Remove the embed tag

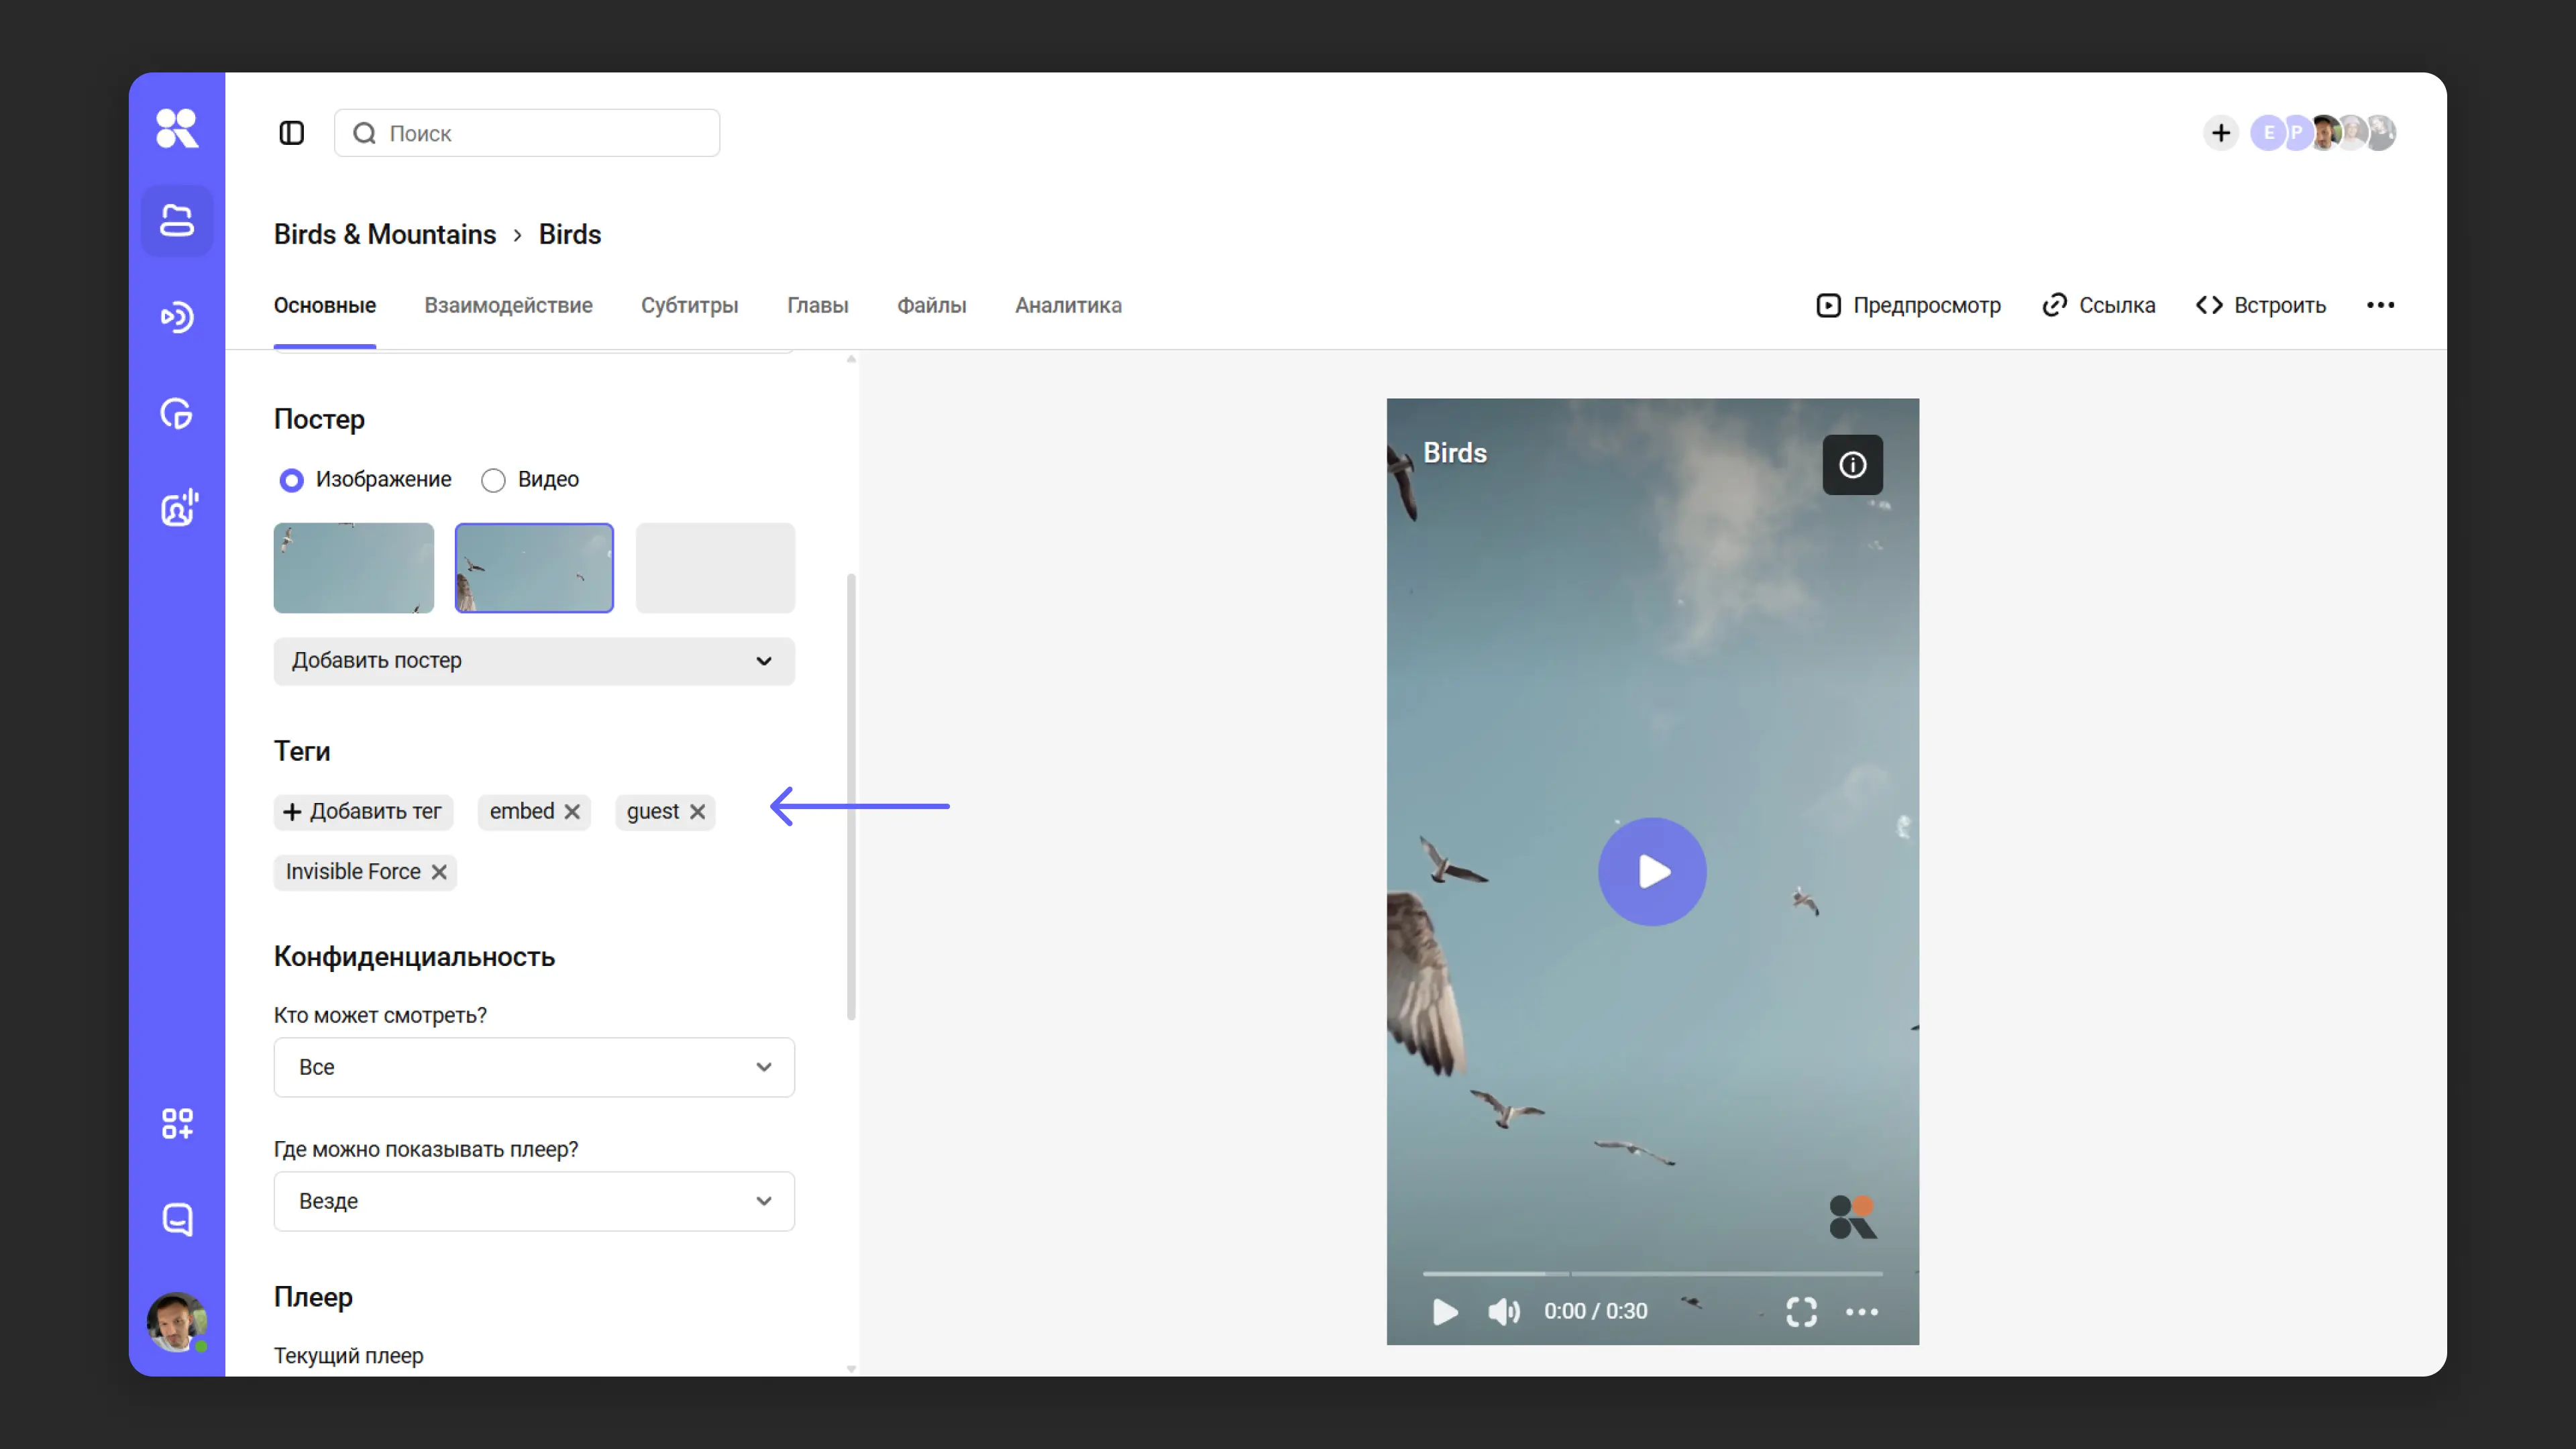[x=572, y=812]
